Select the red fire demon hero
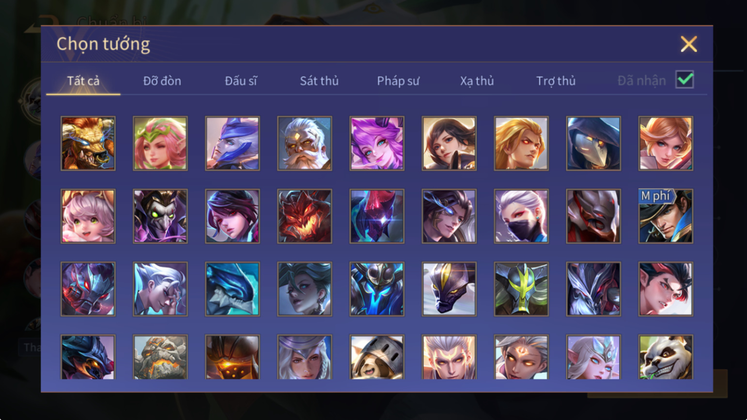747x420 pixels. [x=305, y=216]
